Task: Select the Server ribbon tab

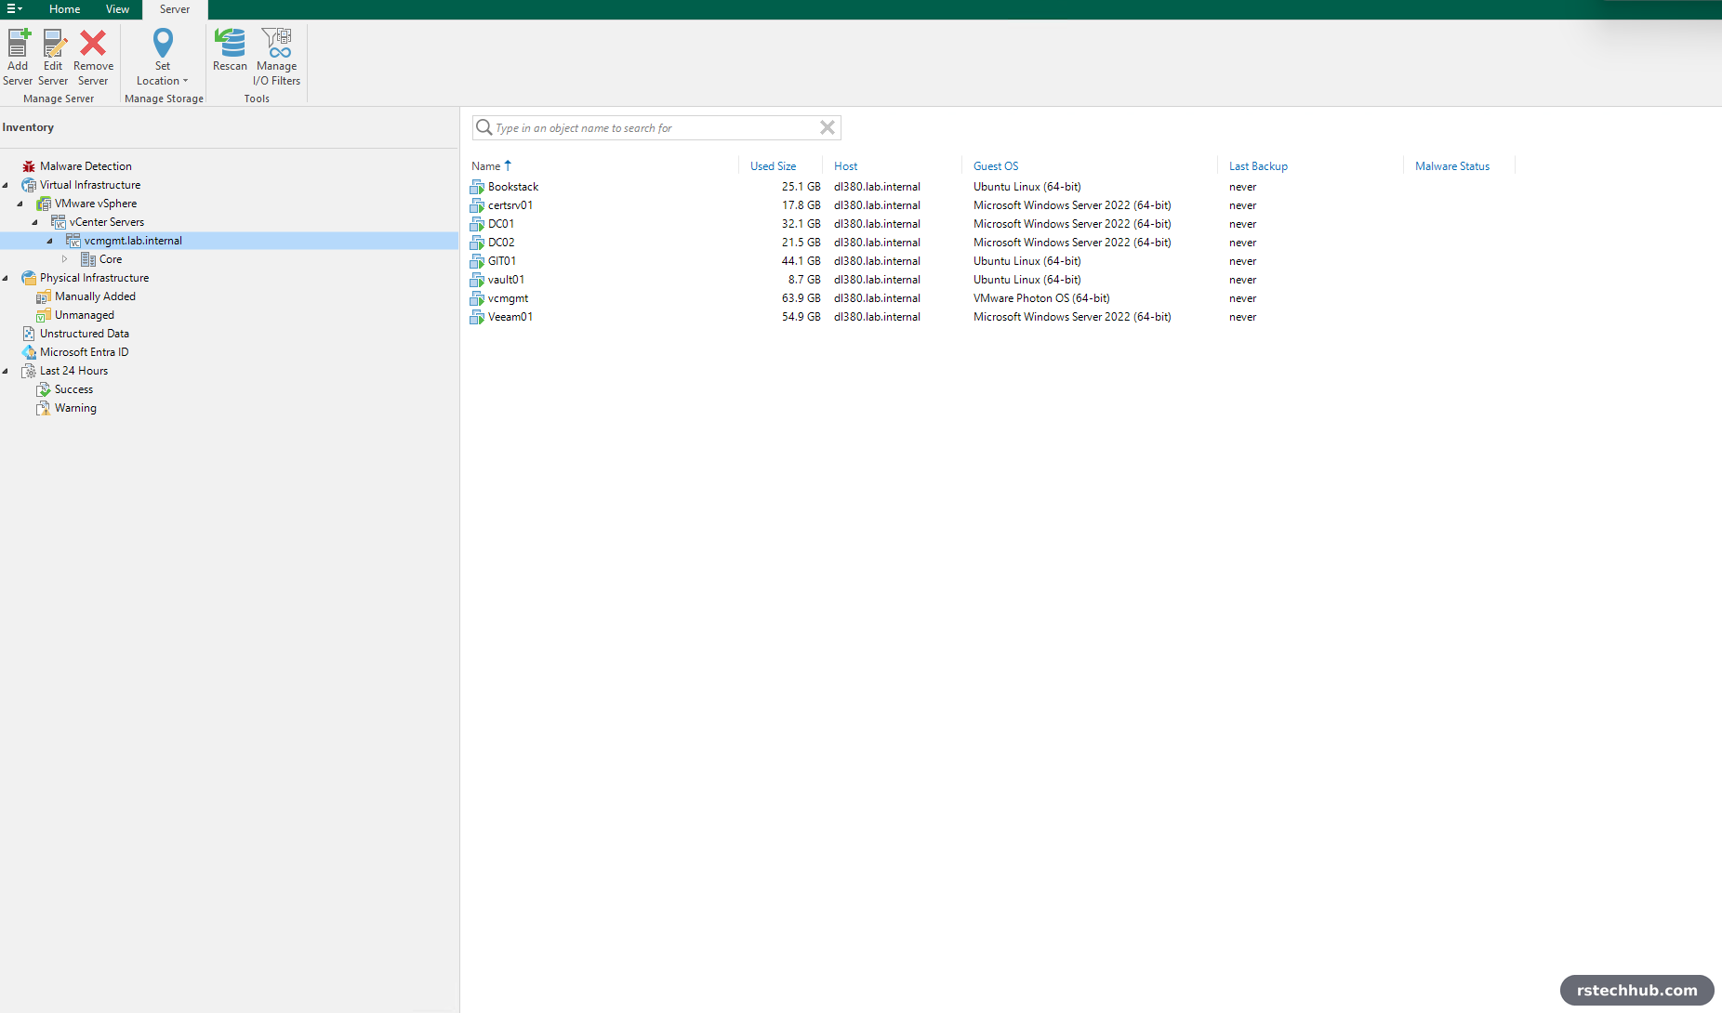Action: click(175, 9)
